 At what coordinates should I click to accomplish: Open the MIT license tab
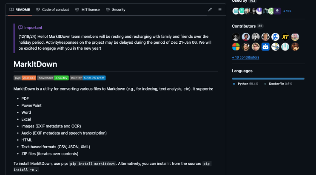click(x=87, y=9)
